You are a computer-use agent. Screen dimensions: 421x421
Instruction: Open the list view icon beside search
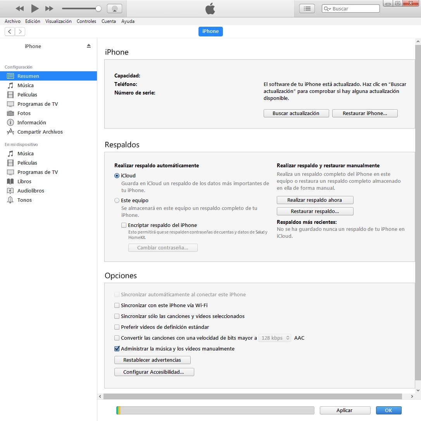click(x=307, y=9)
